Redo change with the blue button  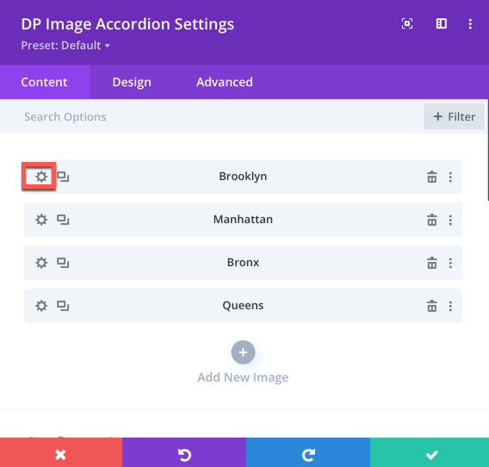click(x=308, y=452)
